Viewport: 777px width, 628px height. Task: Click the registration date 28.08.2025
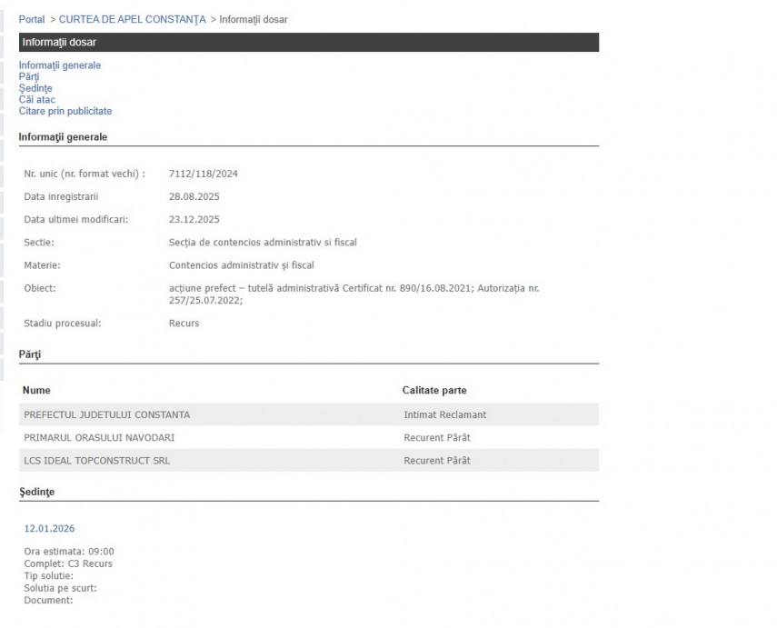tap(194, 196)
